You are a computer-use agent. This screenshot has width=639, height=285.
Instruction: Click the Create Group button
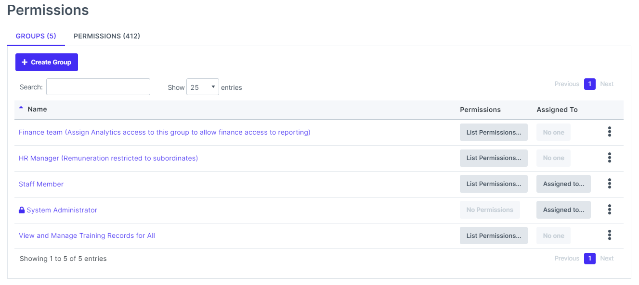click(46, 62)
